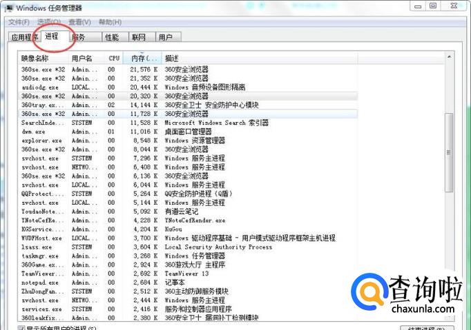Sort by the 内存 column header
The height and width of the screenshot is (330, 471).
coord(142,59)
